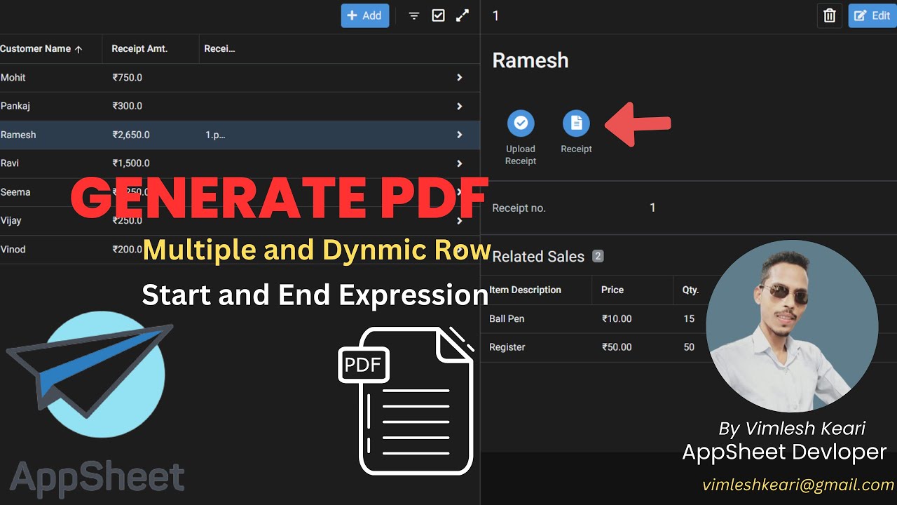Open the Pankaj row chevron

[460, 107]
